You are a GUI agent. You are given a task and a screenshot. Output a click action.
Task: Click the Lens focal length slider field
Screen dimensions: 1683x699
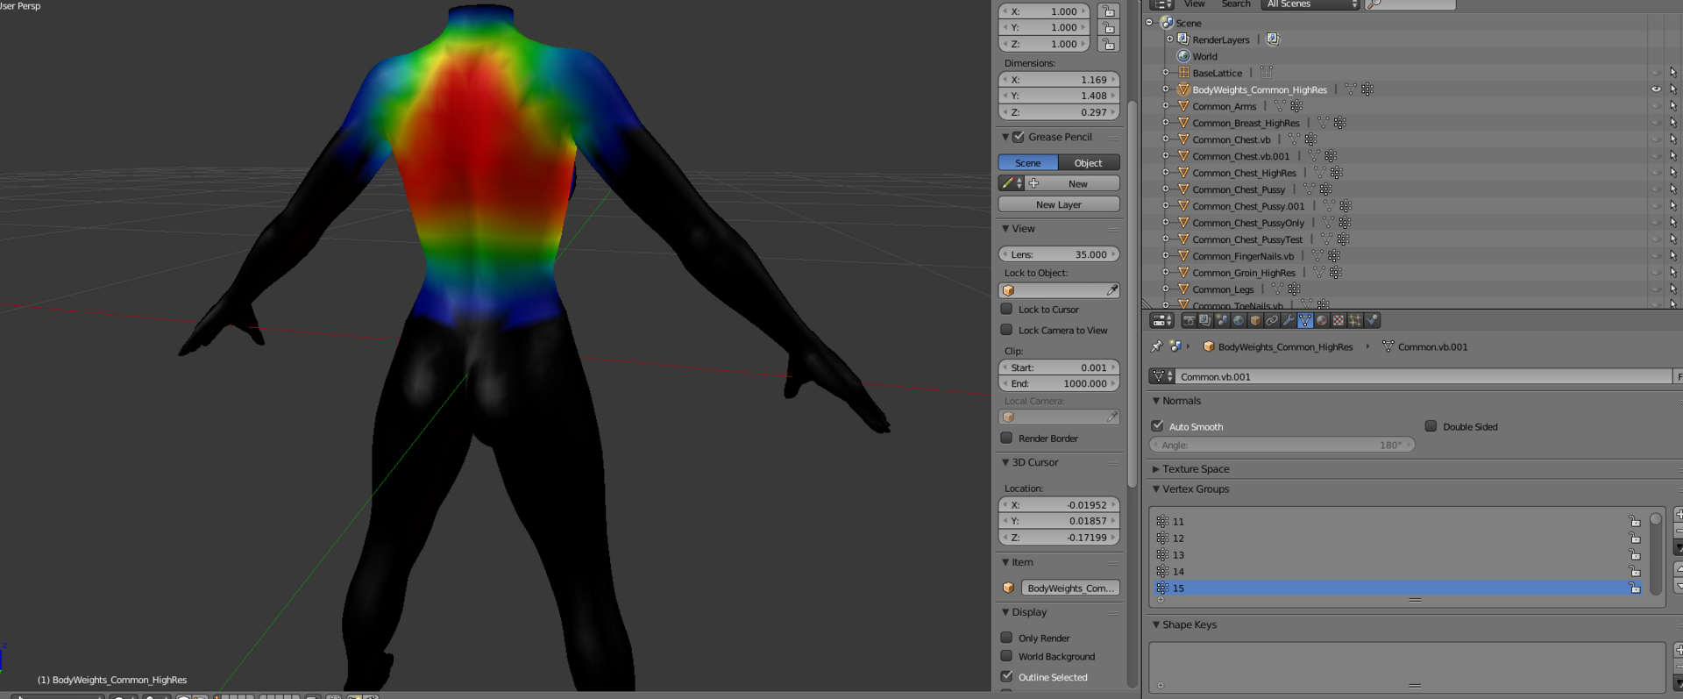point(1059,254)
